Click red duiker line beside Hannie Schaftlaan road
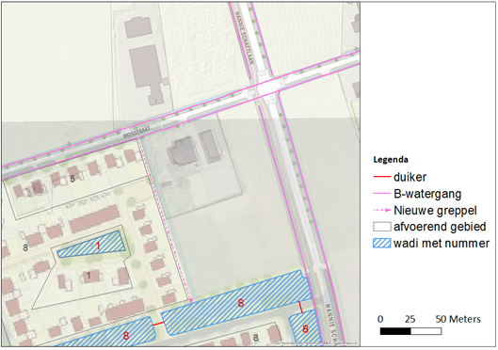 300,307
